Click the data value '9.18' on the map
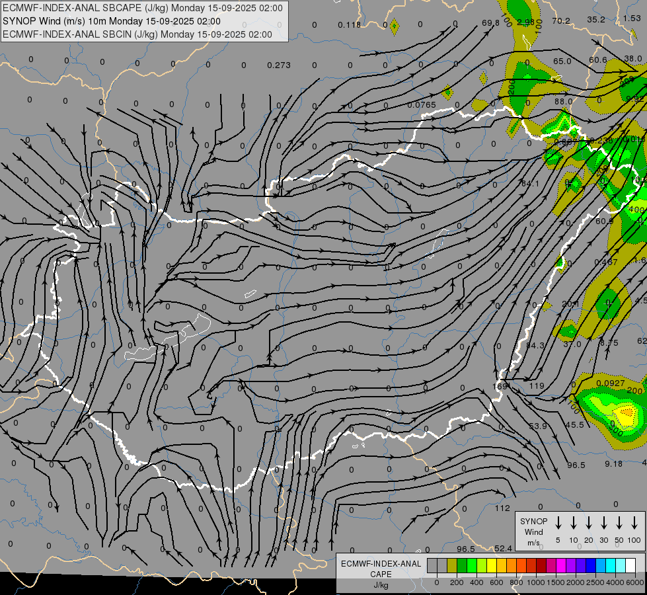The height and width of the screenshot is (595, 647). point(613,464)
